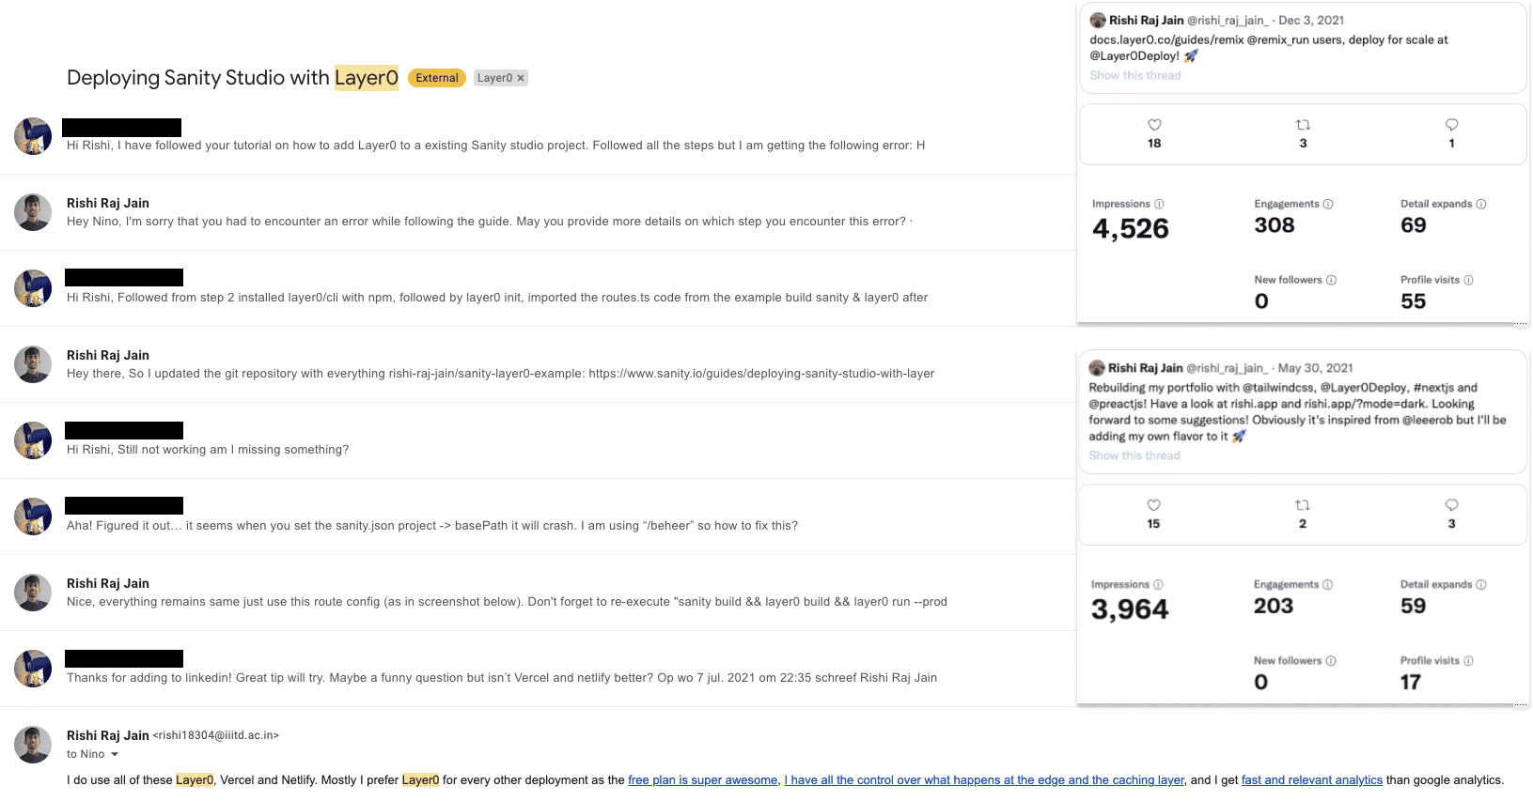Click sender avatar on 'Aha! Figured it out' message

[x=33, y=516]
